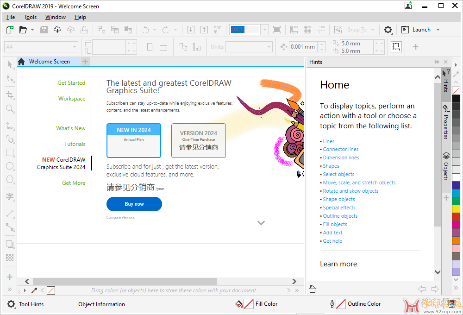Open the Launch dropdown arrow

tap(438, 30)
